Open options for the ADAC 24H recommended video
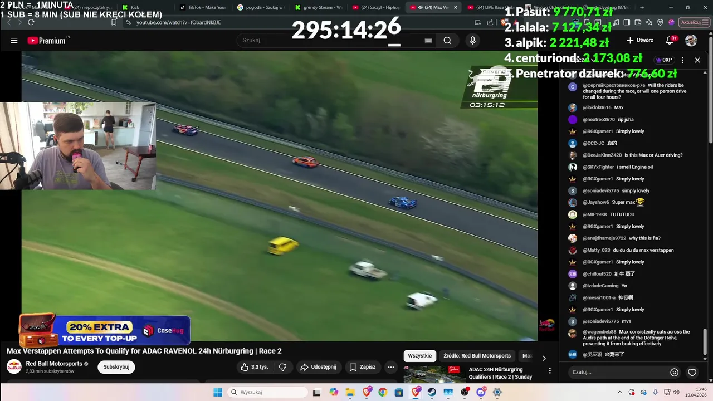 pyautogui.click(x=550, y=371)
